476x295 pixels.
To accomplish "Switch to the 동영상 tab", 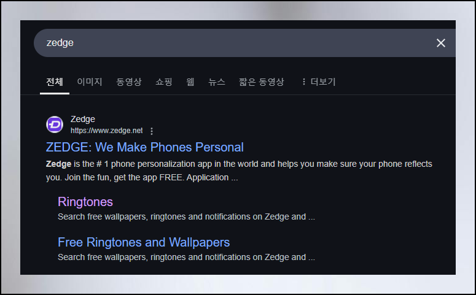I will pos(129,82).
